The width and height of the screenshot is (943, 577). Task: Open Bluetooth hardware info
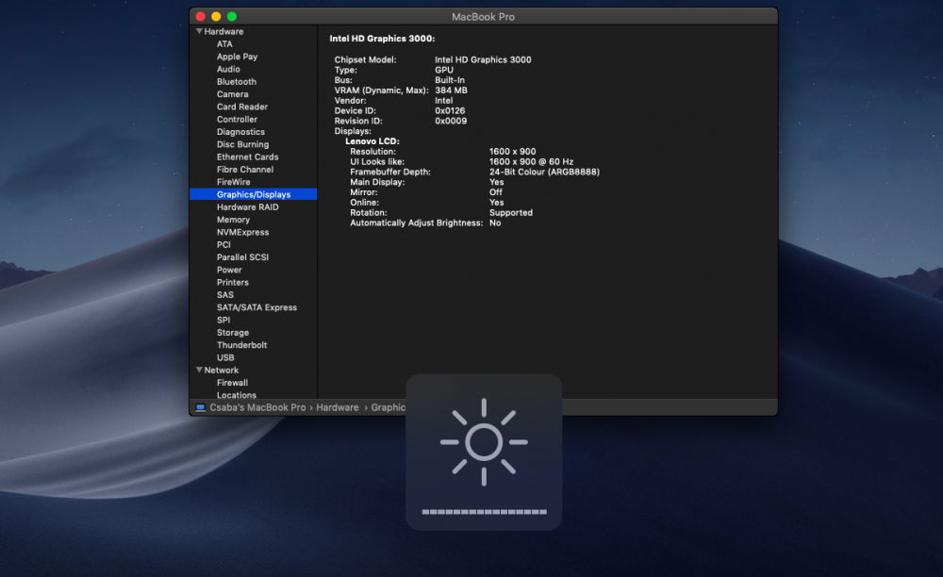click(x=237, y=82)
